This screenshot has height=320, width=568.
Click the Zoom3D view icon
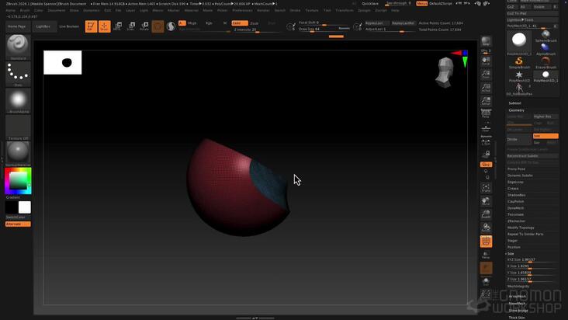click(x=486, y=214)
